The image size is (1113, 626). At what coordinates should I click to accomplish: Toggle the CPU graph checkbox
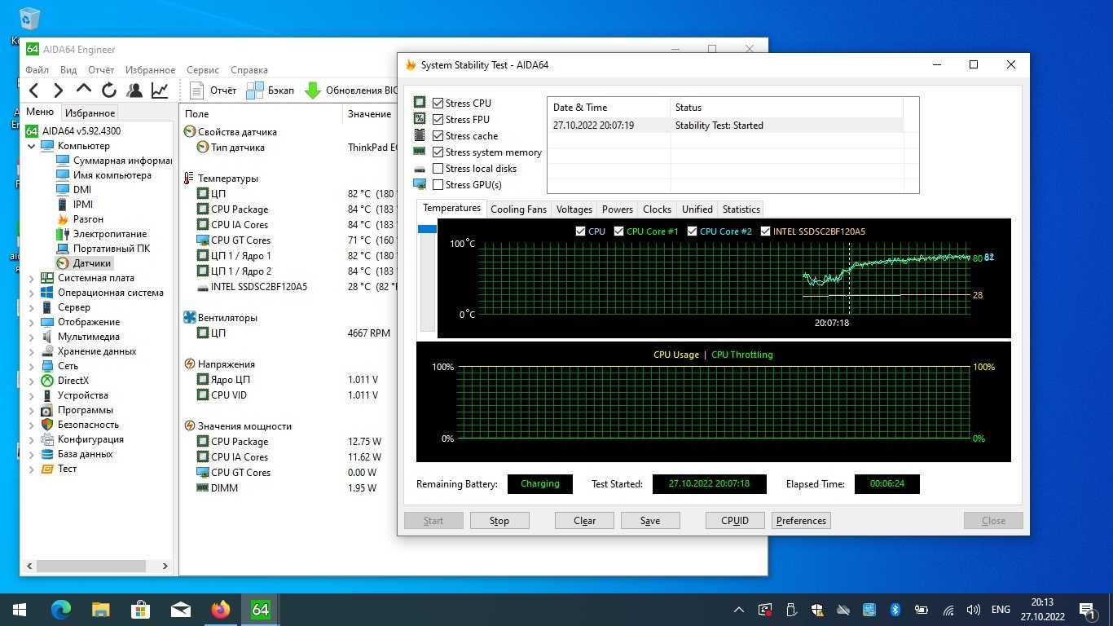[580, 231]
